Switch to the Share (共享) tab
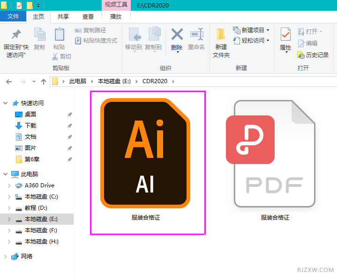337x278 pixels. coord(63,17)
